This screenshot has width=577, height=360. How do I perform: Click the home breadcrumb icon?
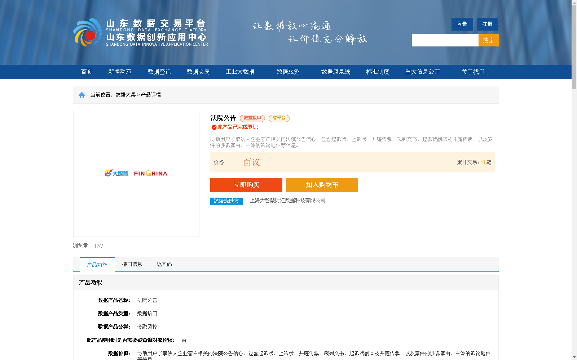[82, 95]
